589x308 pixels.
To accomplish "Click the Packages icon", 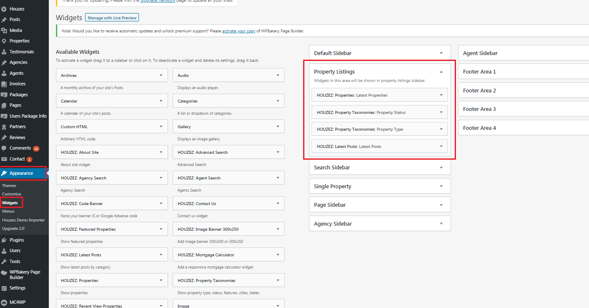I will 4,95.
